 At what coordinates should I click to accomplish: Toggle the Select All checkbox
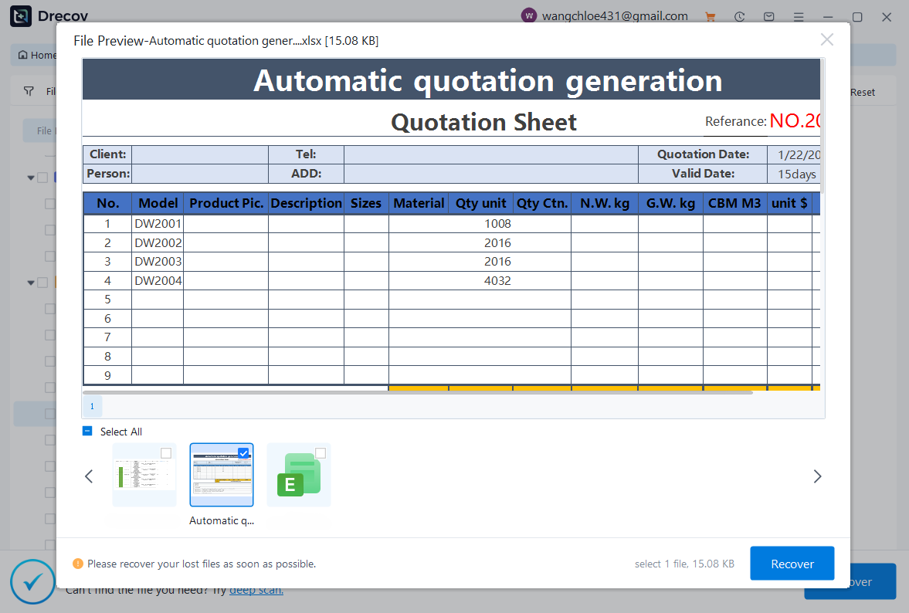[x=87, y=432]
